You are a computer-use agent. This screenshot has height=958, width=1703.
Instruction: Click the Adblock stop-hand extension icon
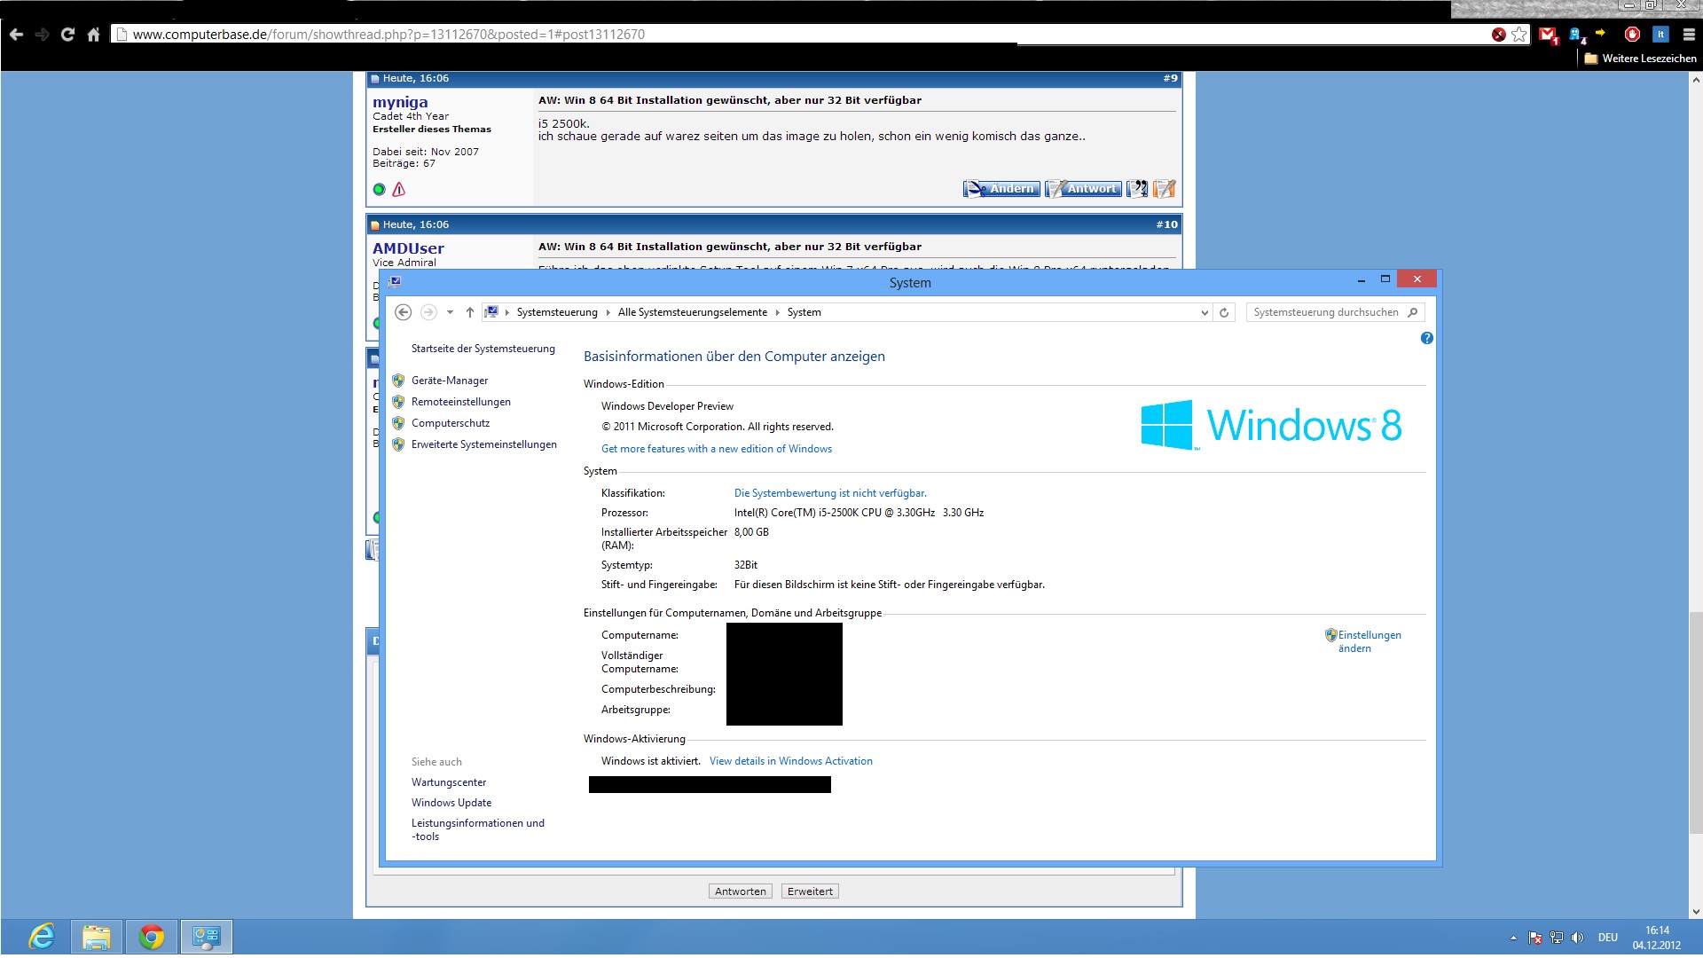[1632, 35]
